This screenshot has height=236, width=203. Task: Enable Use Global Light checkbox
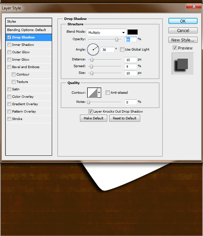point(122,49)
